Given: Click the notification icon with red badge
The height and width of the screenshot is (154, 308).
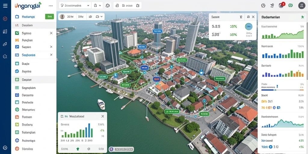Looking at the screenshot, I should pyautogui.click(x=281, y=5).
